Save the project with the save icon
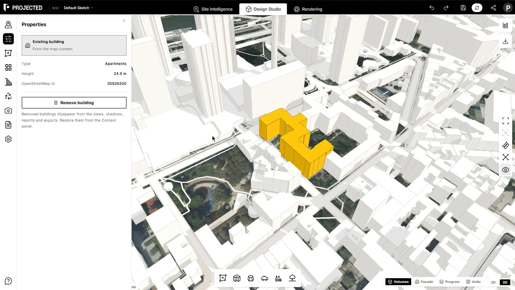This screenshot has height=290, width=515. click(x=463, y=8)
